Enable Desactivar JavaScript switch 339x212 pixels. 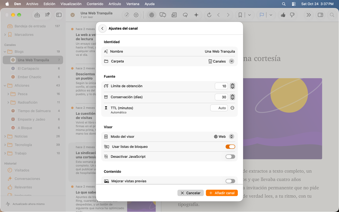point(230,157)
